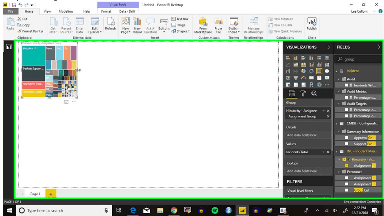Select the Stacked bar chart visualization
The height and width of the screenshot is (216, 384).
coord(288,58)
